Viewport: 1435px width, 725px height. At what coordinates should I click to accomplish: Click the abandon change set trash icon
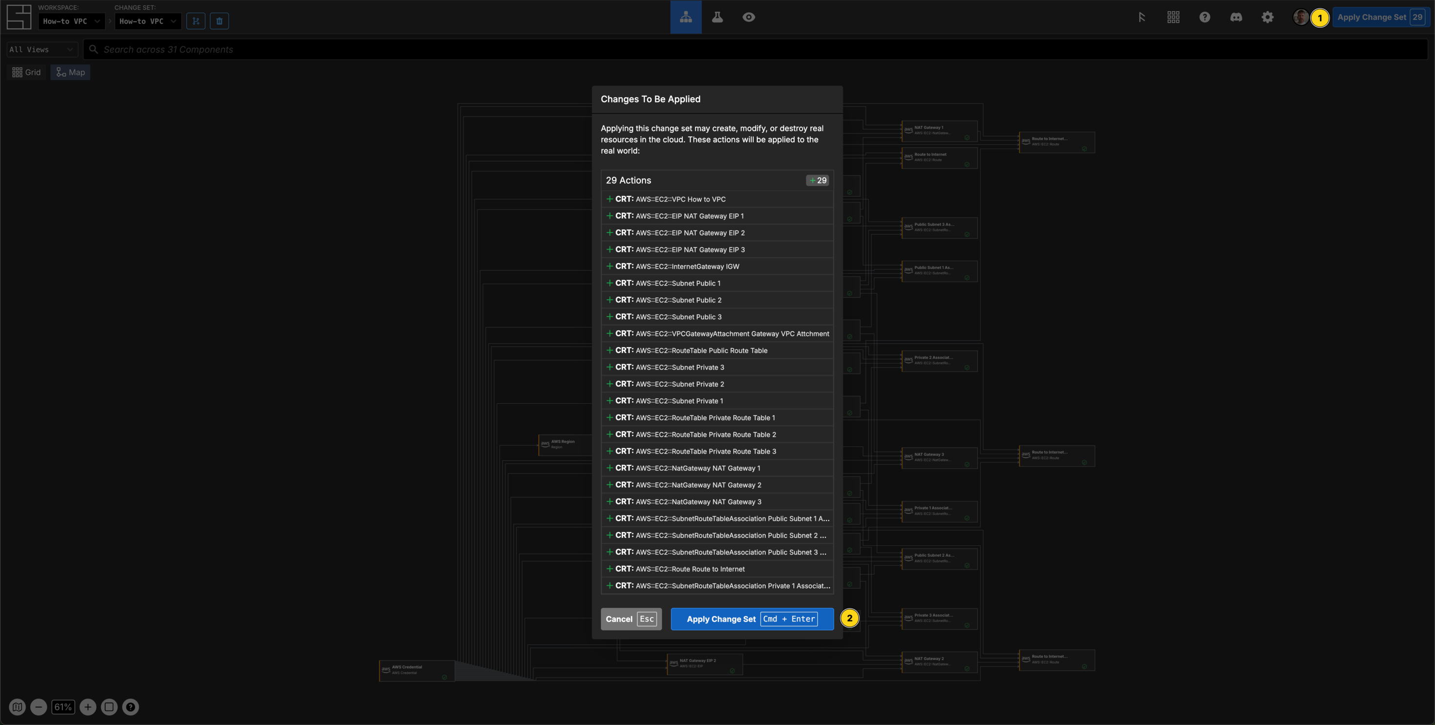click(x=219, y=21)
